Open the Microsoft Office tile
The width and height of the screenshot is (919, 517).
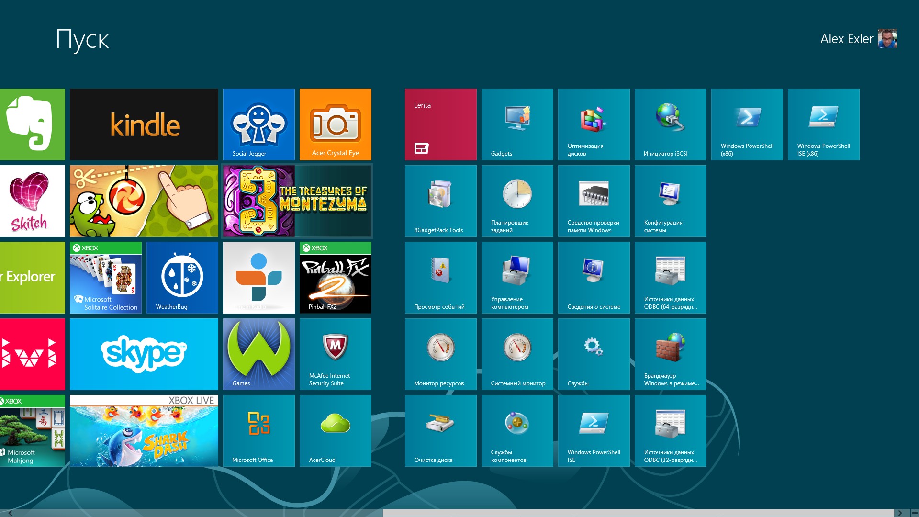click(x=258, y=431)
